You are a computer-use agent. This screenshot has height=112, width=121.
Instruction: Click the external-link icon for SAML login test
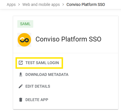21,63
